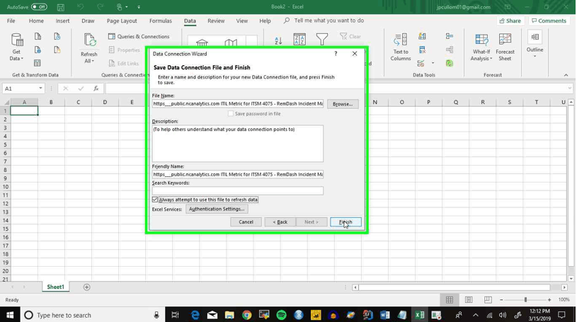Click Browse button in Data Connection Wizard
The height and width of the screenshot is (322, 577).
pos(343,104)
